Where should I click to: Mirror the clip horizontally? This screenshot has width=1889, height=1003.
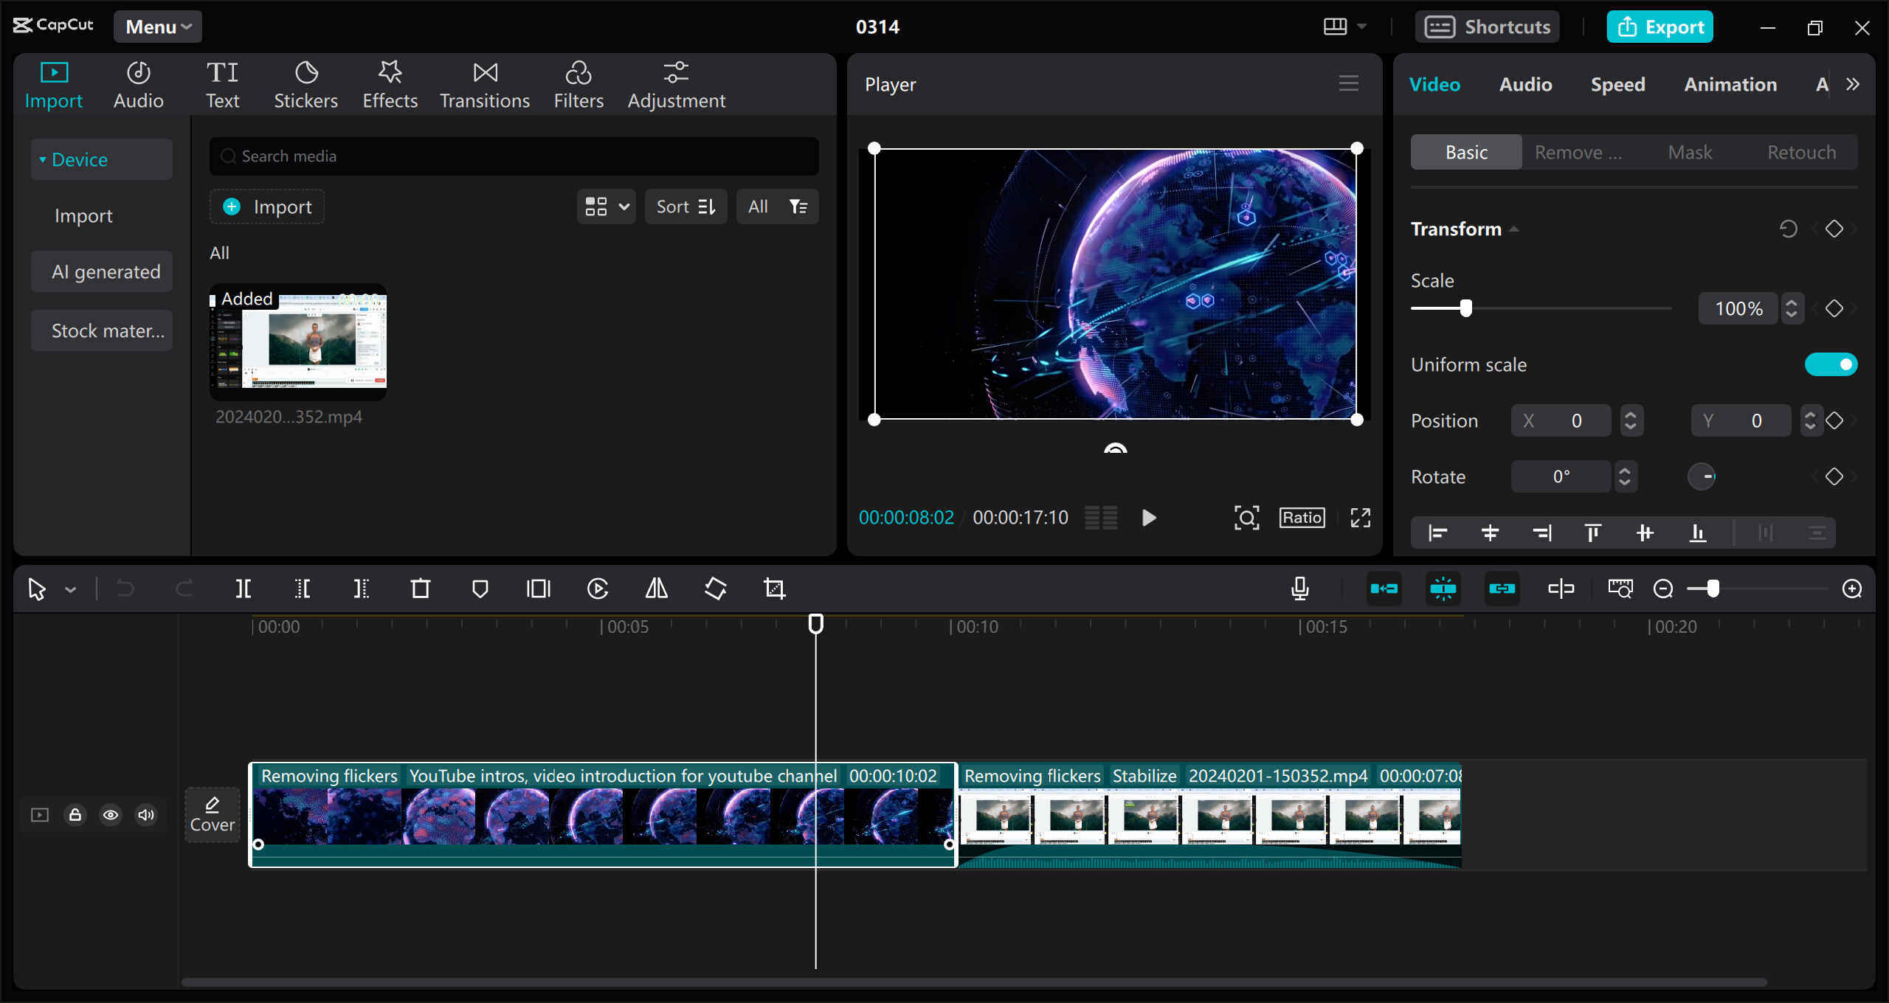pos(656,589)
